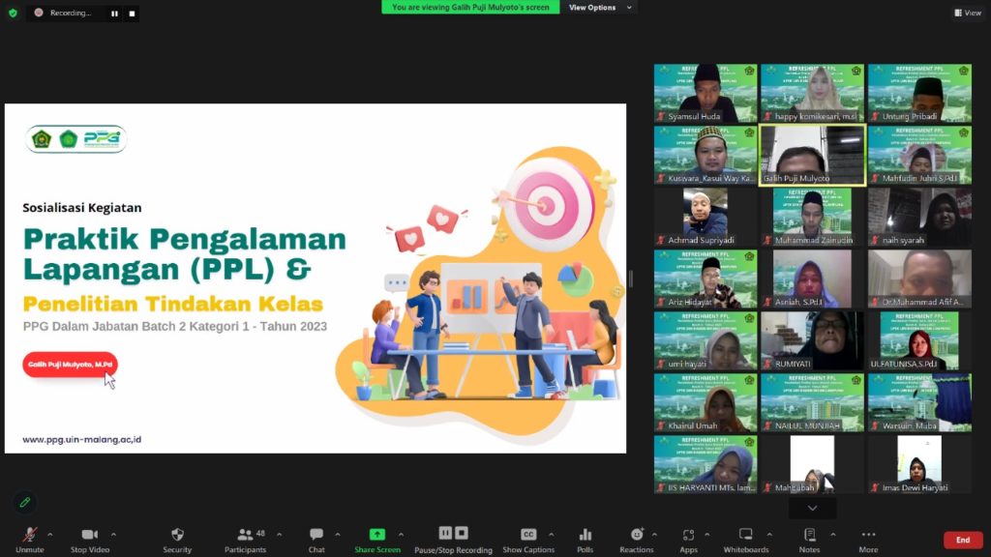This screenshot has width=991, height=557.
Task: Open the Chat panel
Action: point(316,540)
